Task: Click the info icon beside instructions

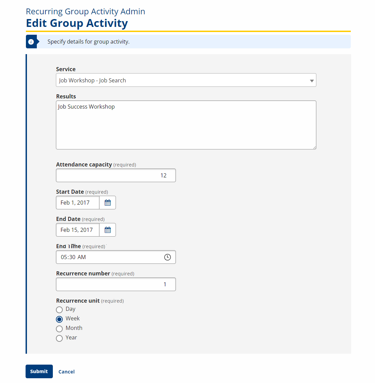Action: 31,42
